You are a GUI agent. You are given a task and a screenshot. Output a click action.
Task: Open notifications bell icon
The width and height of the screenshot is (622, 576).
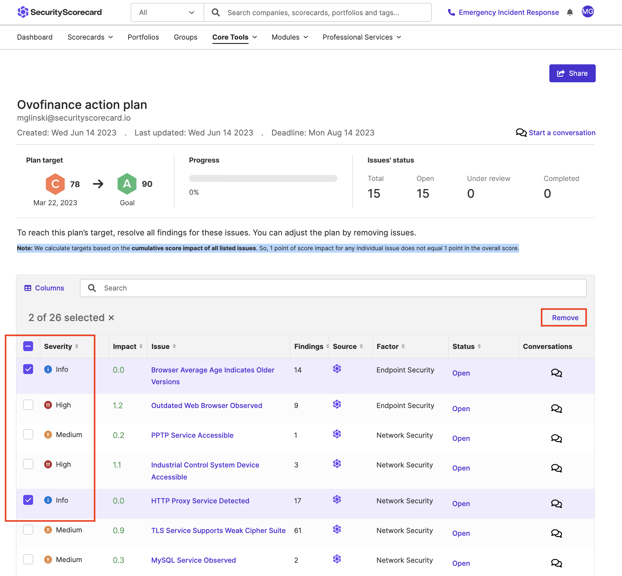tap(570, 12)
